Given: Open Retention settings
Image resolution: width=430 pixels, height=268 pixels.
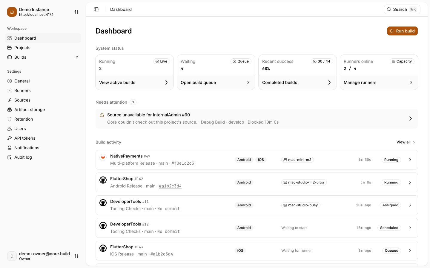Looking at the screenshot, I should coord(43,119).
